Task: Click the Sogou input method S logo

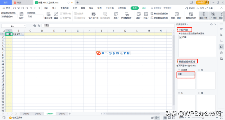Action: click(x=98, y=53)
